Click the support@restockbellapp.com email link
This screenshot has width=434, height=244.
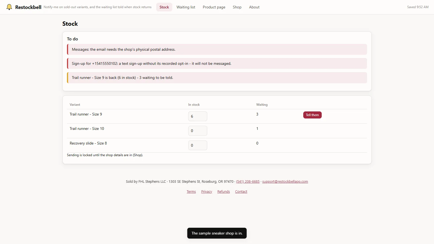pyautogui.click(x=285, y=182)
